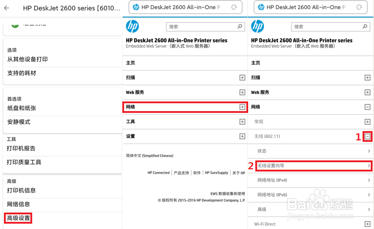Screen dimensions: 374x229
Task: Click the reload icon in the middle panel address bar
Action: coord(234,8)
